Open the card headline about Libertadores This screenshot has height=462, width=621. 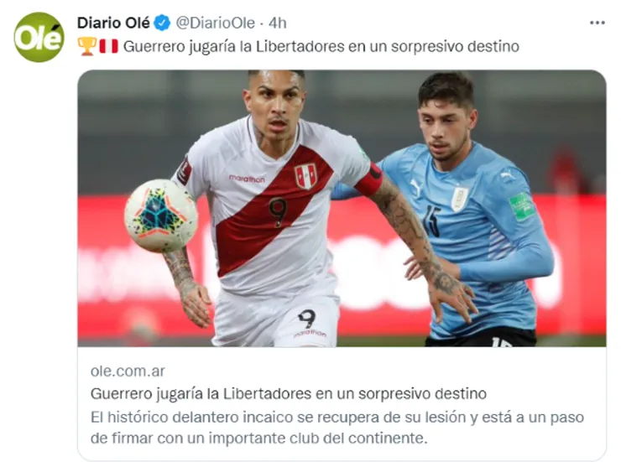tap(289, 393)
